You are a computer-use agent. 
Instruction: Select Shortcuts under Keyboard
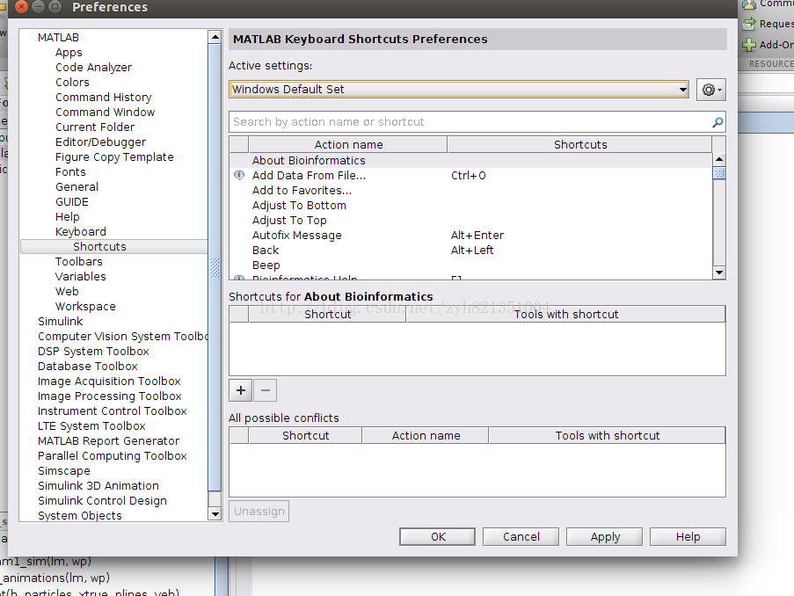pos(99,247)
